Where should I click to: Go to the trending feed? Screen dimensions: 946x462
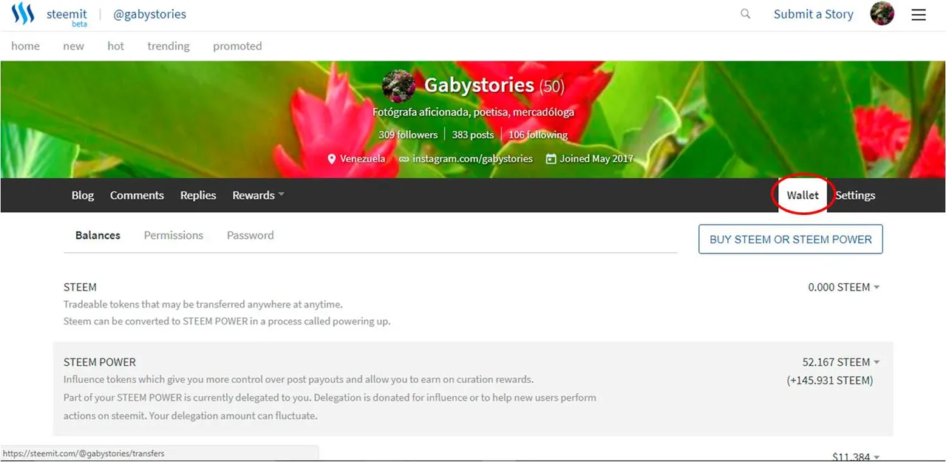pyautogui.click(x=169, y=46)
